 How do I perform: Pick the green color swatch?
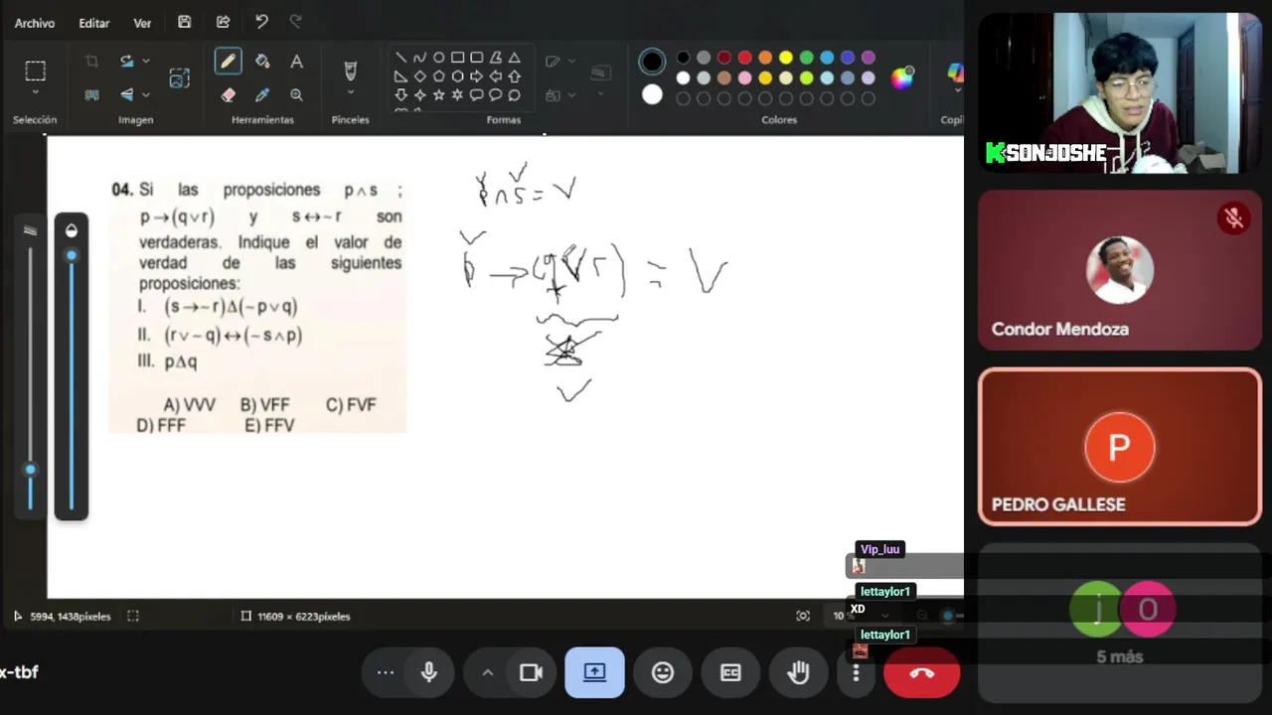coord(807,58)
